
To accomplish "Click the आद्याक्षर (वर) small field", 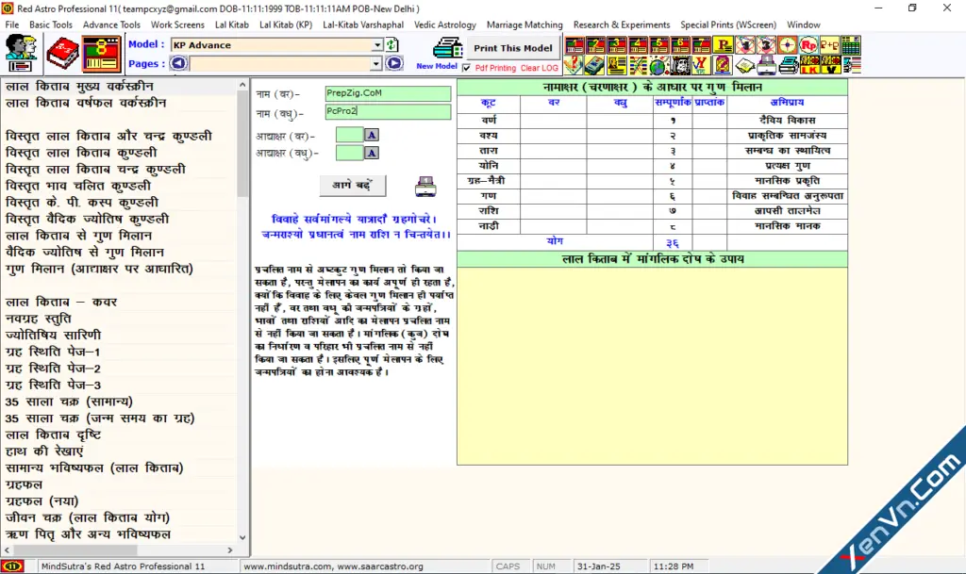I will click(349, 135).
